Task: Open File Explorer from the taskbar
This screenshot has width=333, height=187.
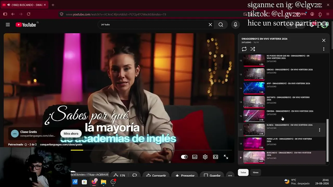Action: point(104,182)
